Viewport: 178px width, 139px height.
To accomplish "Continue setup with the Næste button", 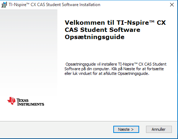I will coord(126,129).
